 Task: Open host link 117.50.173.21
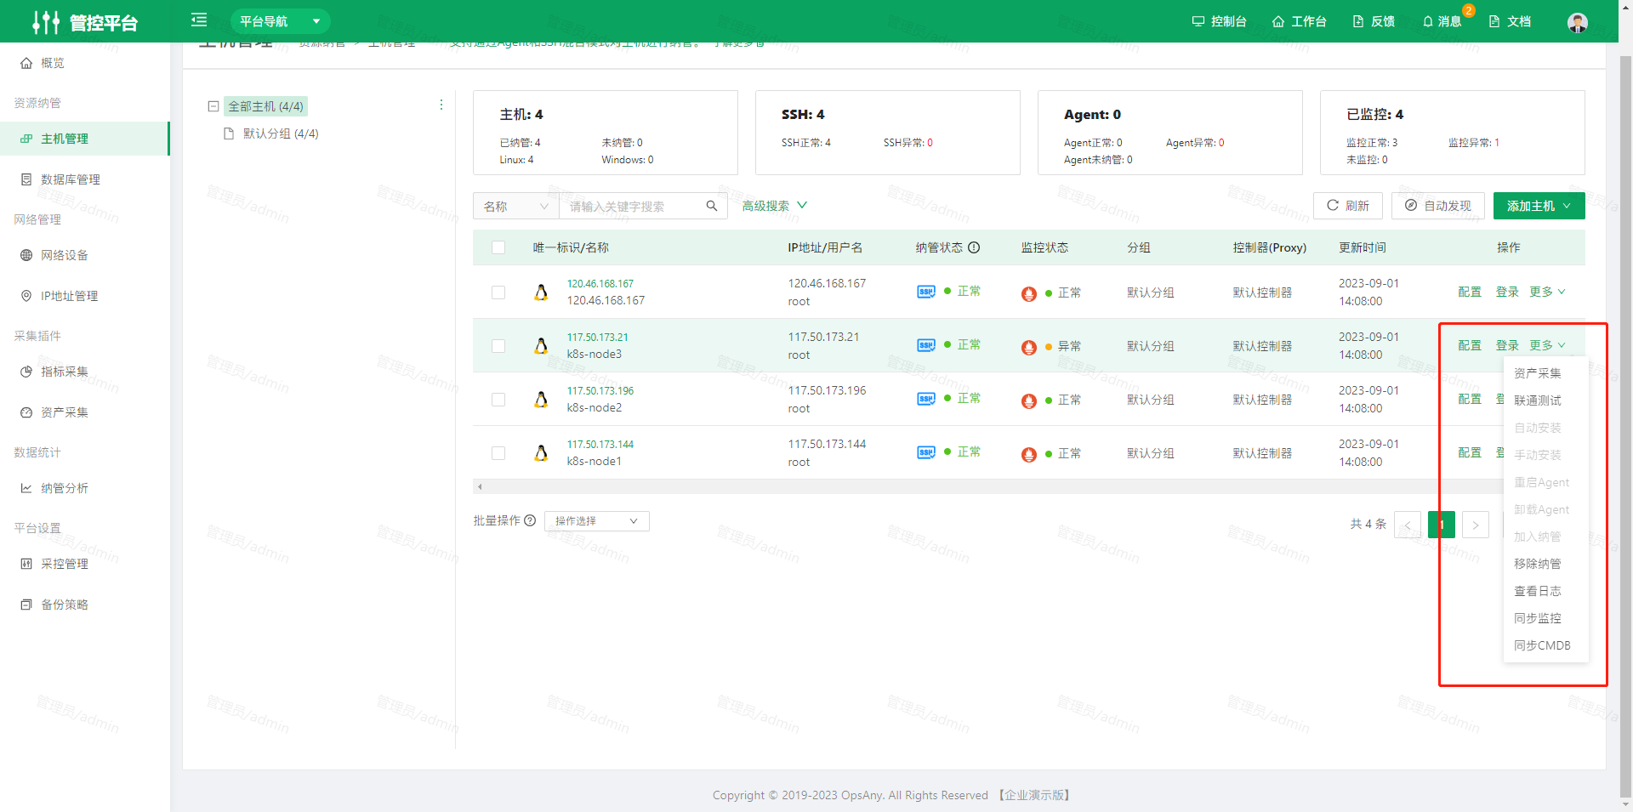(x=597, y=338)
